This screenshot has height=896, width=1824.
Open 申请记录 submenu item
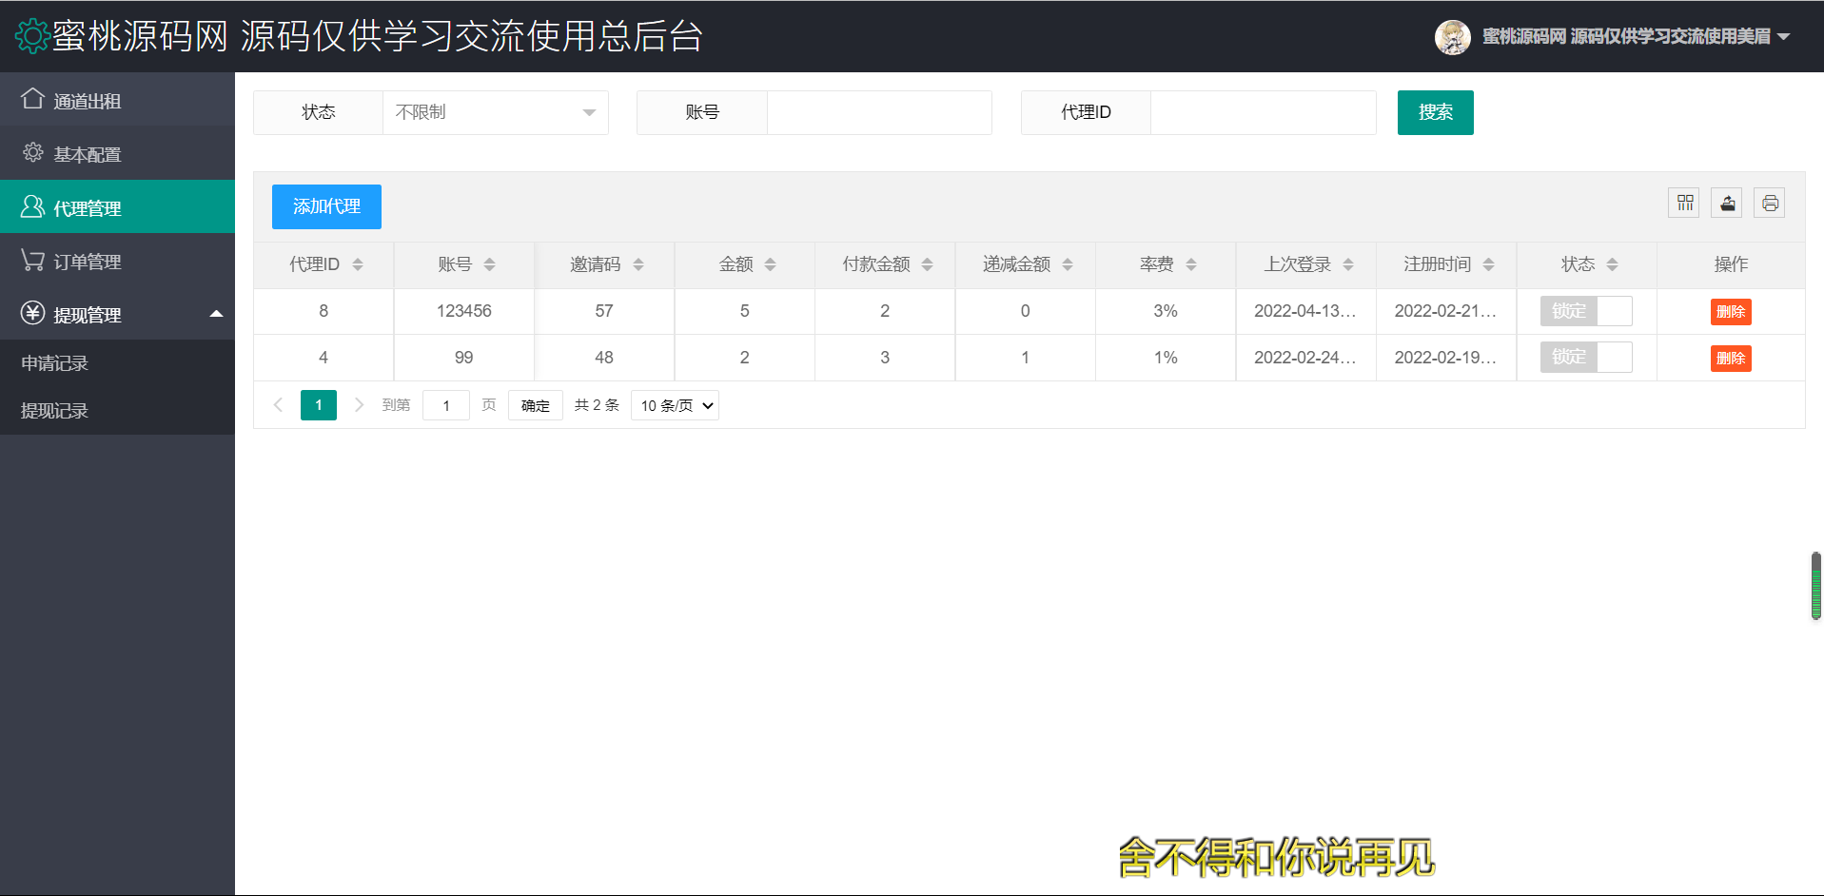55,363
